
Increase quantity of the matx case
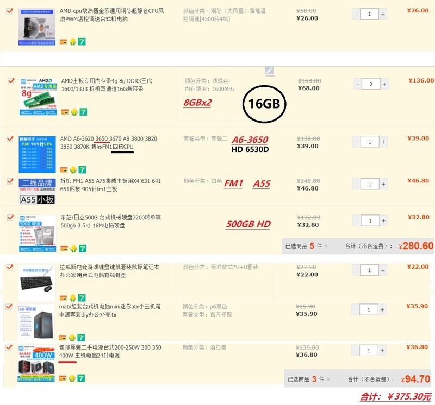382,309
